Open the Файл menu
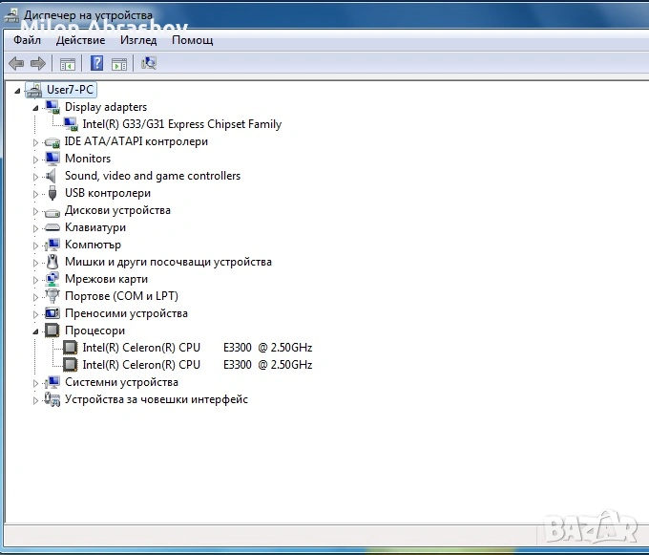The image size is (649, 555). (28, 40)
